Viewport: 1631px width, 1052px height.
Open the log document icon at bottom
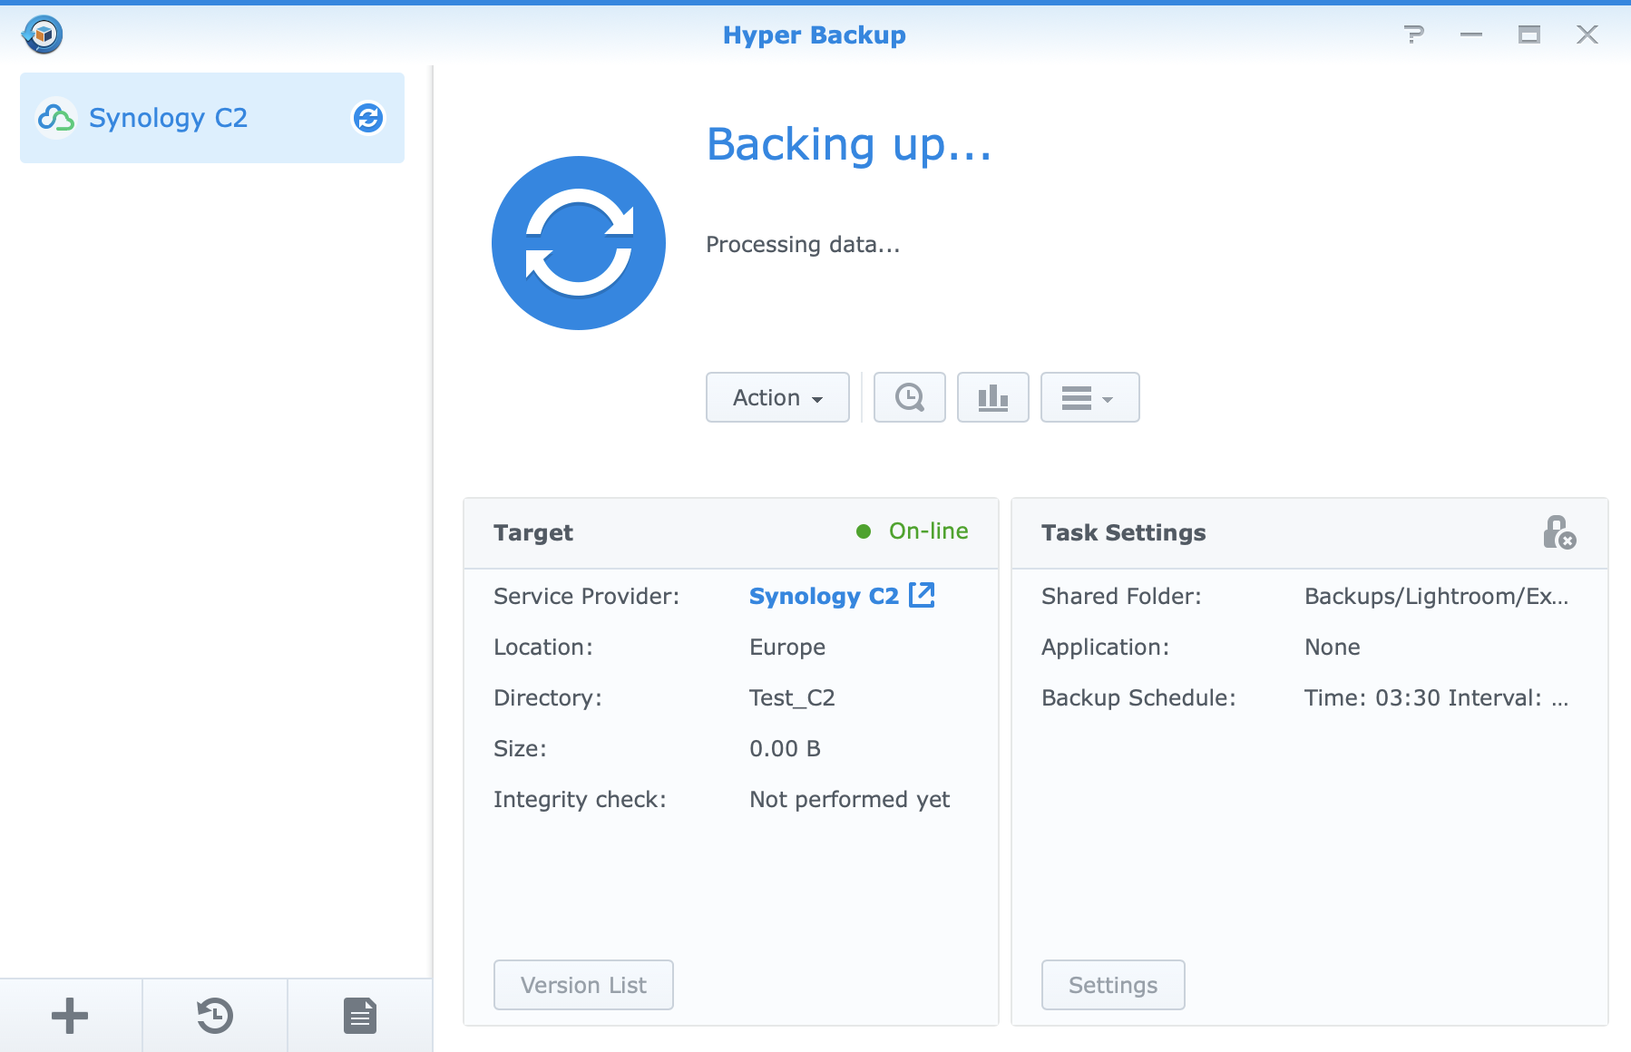click(x=360, y=1016)
